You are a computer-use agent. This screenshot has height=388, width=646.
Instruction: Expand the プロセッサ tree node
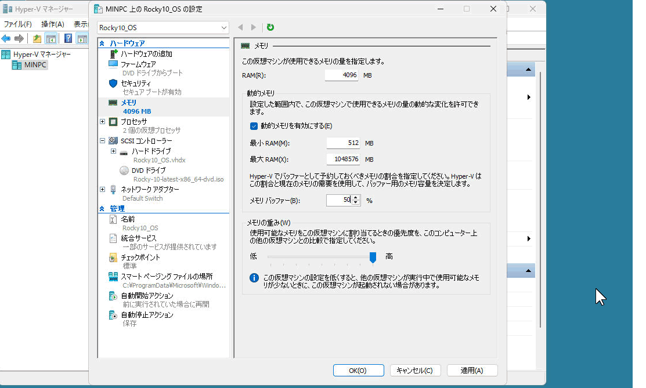click(103, 122)
